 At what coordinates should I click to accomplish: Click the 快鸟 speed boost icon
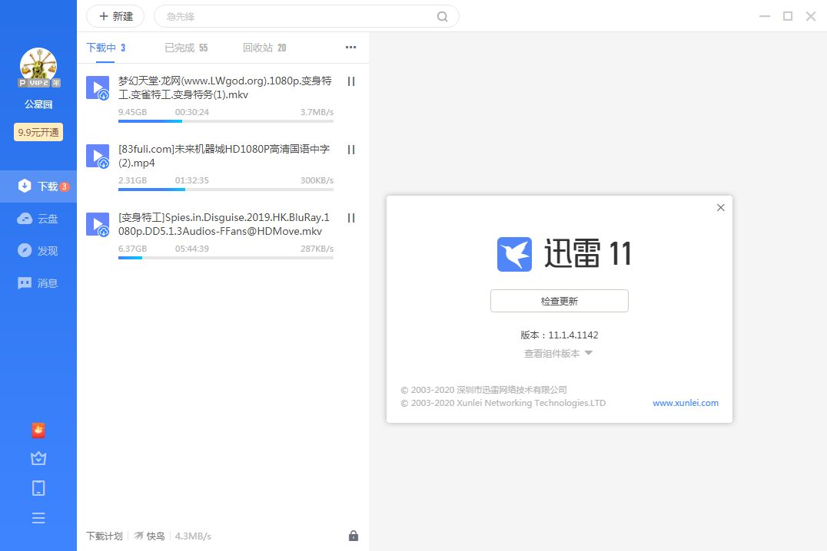click(x=137, y=536)
